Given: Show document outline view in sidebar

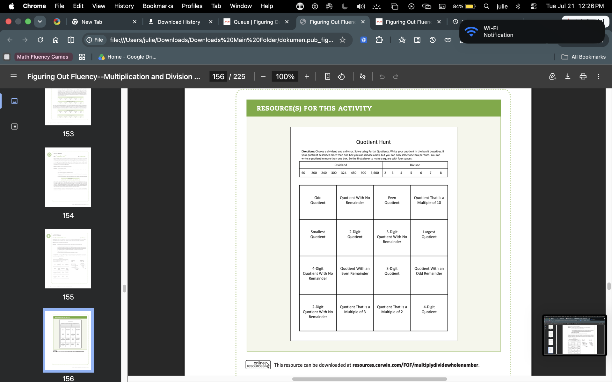Looking at the screenshot, I should tap(14, 127).
